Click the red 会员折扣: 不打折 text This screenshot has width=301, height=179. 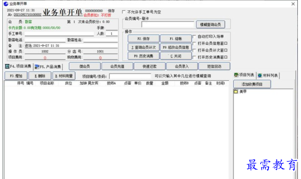click(97, 15)
